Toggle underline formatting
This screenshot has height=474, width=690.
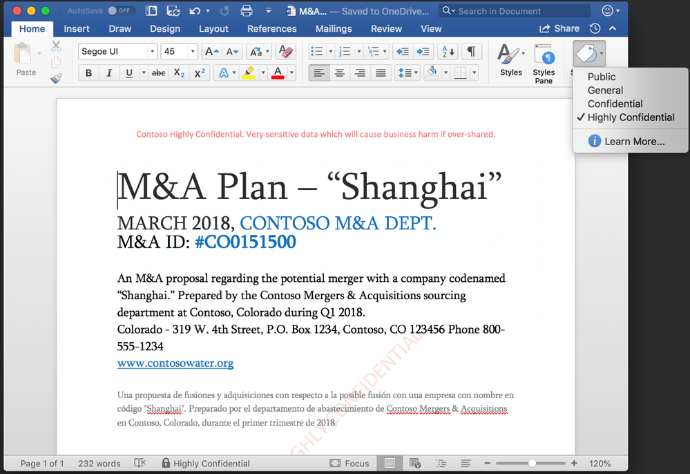[129, 73]
